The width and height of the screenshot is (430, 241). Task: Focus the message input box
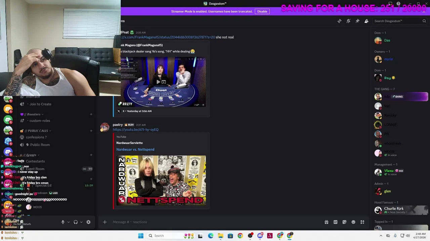click(215, 222)
